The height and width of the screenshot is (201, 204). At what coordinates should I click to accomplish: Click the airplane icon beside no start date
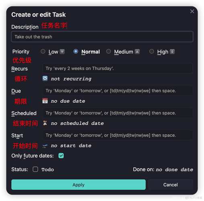pyautogui.click(x=45, y=146)
